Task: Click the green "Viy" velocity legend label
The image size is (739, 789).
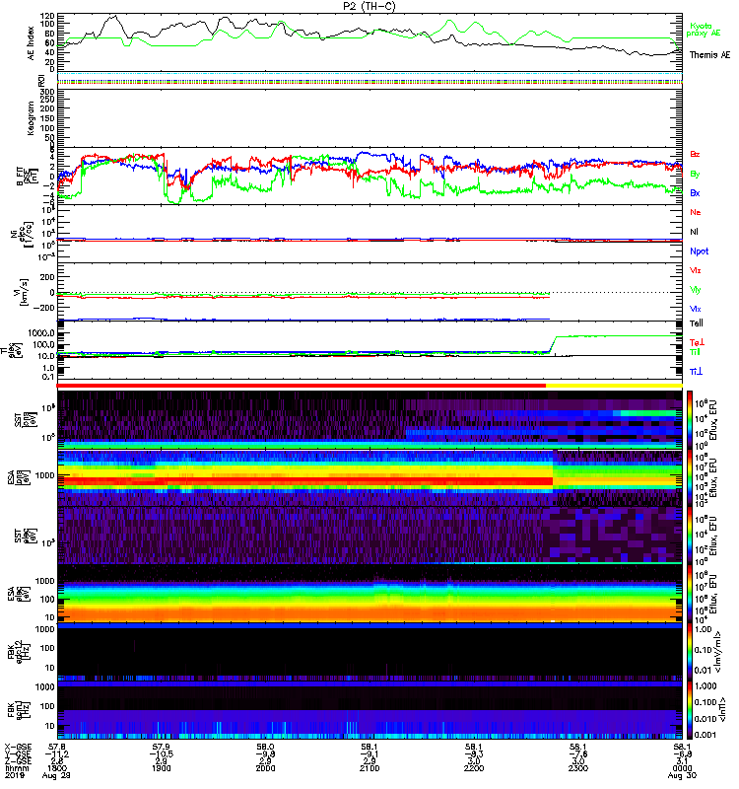Action: pyautogui.click(x=695, y=290)
